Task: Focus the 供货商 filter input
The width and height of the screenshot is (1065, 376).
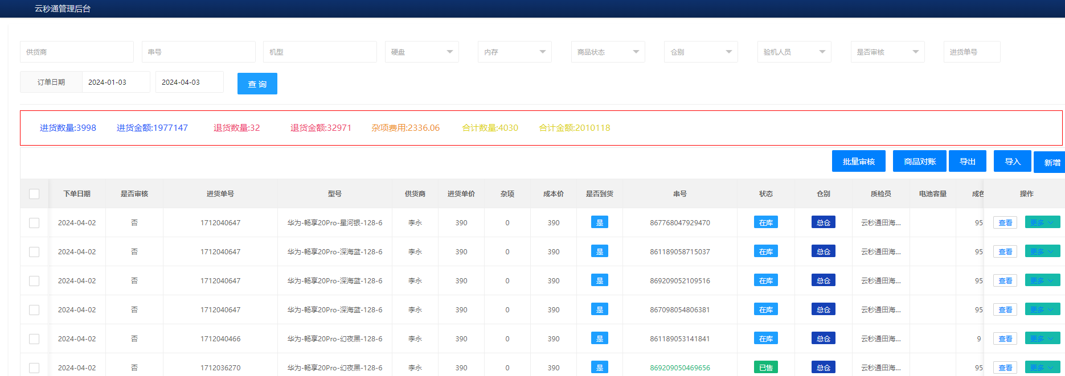Action: [x=77, y=52]
